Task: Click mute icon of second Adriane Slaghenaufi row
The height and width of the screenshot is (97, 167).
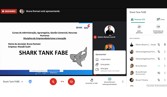Action: click(x=159, y=59)
